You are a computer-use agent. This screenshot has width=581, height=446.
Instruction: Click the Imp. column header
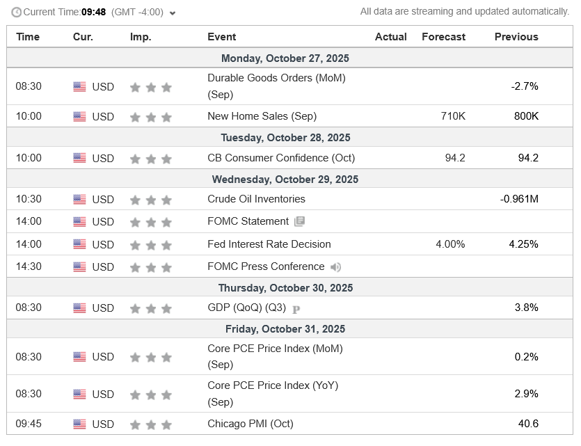141,37
